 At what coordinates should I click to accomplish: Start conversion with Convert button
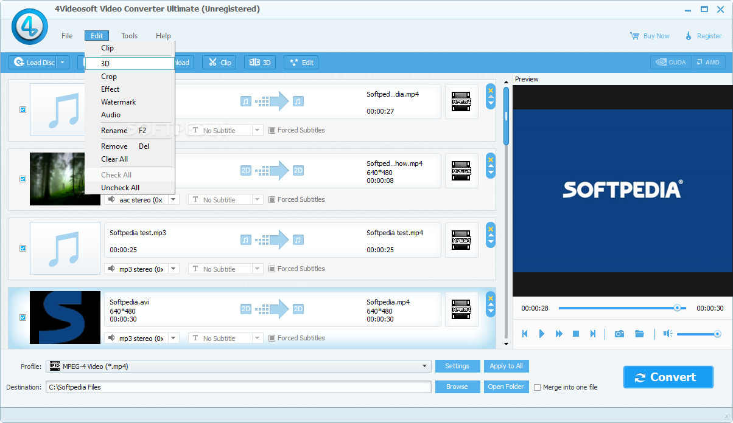pos(668,377)
